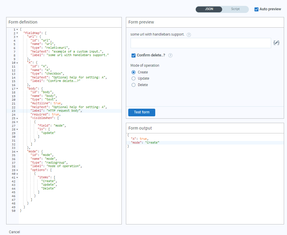Fold the fieldMap block at line 2
The image size is (287, 235).
(17, 33)
